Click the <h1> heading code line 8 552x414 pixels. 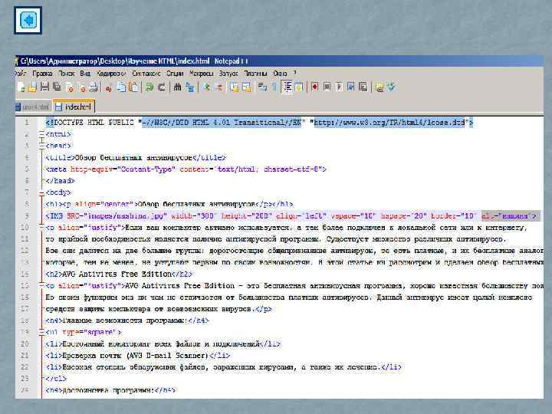coord(169,204)
